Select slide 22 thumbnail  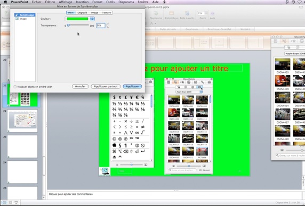pyautogui.click(x=22, y=121)
